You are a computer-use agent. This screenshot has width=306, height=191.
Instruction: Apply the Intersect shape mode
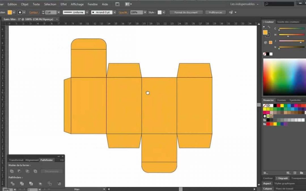coord(27,171)
